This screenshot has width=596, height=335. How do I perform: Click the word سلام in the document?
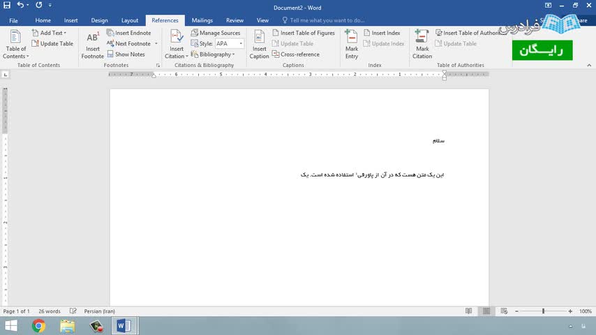coord(438,141)
